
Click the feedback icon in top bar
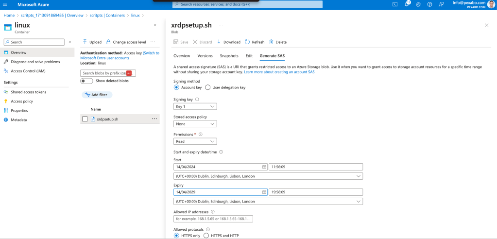tap(441, 4)
